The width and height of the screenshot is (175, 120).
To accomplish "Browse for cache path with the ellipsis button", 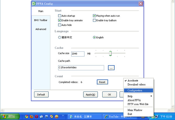I will click(x=111, y=68).
